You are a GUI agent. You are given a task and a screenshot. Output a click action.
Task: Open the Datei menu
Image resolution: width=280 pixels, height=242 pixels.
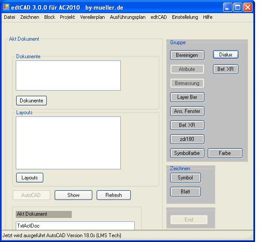tap(10, 17)
